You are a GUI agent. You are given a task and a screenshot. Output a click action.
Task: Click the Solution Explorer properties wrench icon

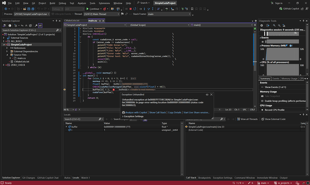coord(36,25)
